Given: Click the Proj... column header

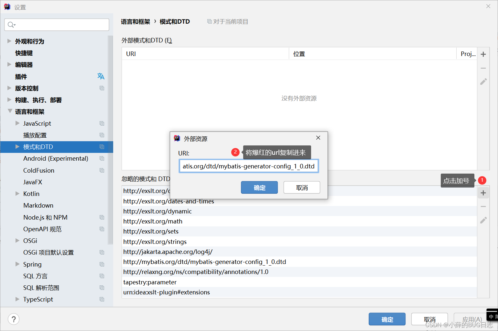Looking at the screenshot, I should tap(467, 54).
